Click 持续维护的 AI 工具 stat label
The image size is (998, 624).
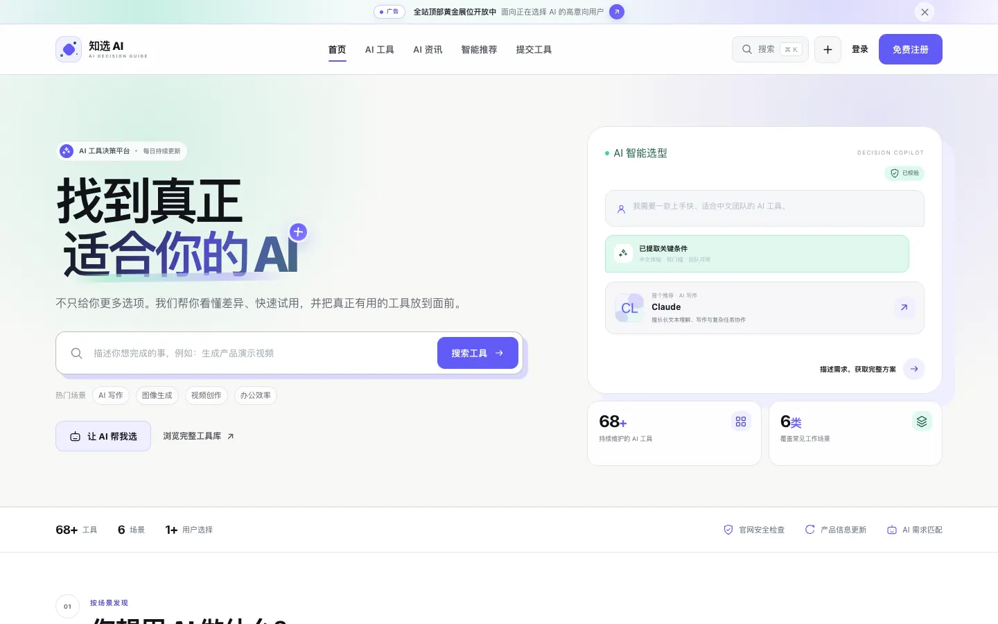pos(625,439)
